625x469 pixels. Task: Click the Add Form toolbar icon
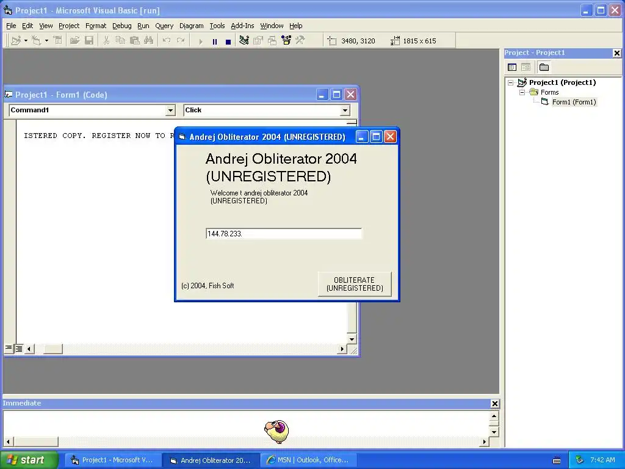[37, 41]
